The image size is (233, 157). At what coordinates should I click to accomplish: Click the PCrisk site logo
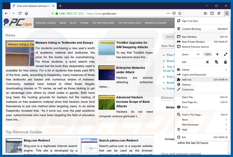[18, 23]
